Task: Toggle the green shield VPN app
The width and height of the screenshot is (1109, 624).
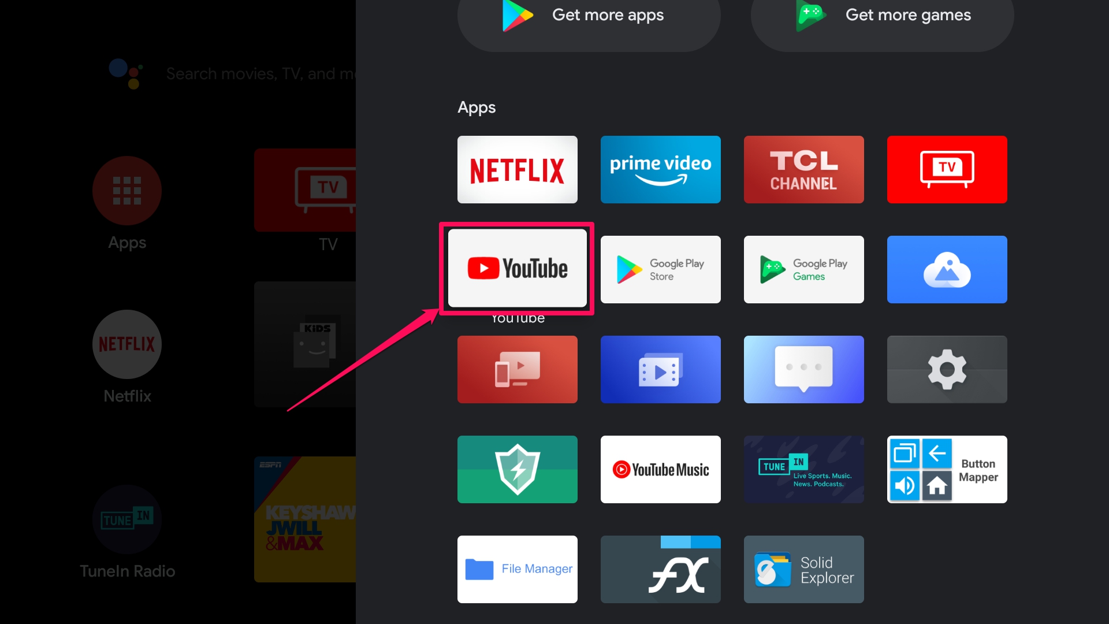Action: (517, 469)
